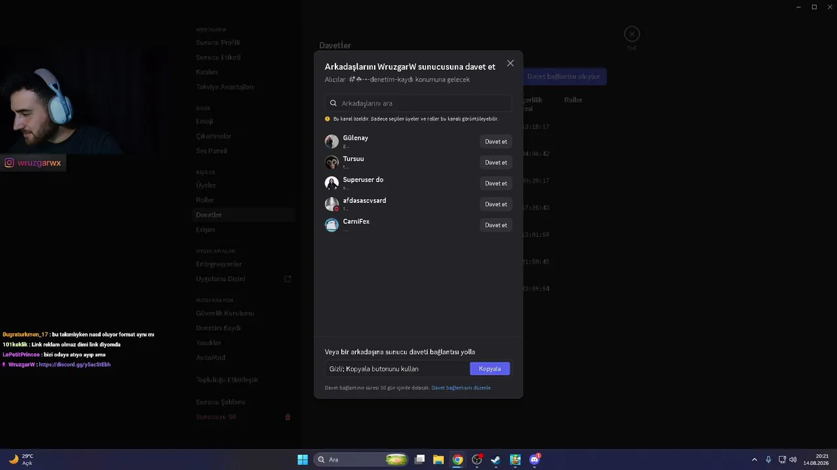Open network settings from the tray
837x470 pixels.
click(782, 460)
